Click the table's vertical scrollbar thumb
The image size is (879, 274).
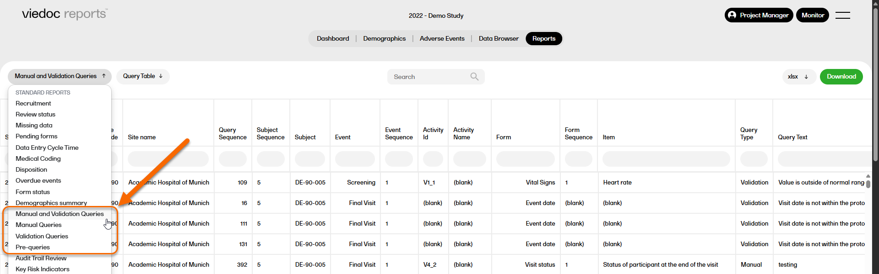point(868,184)
